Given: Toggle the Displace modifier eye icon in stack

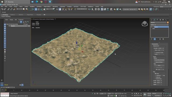Looking at the screenshot, I should pyautogui.click(x=152, y=27).
